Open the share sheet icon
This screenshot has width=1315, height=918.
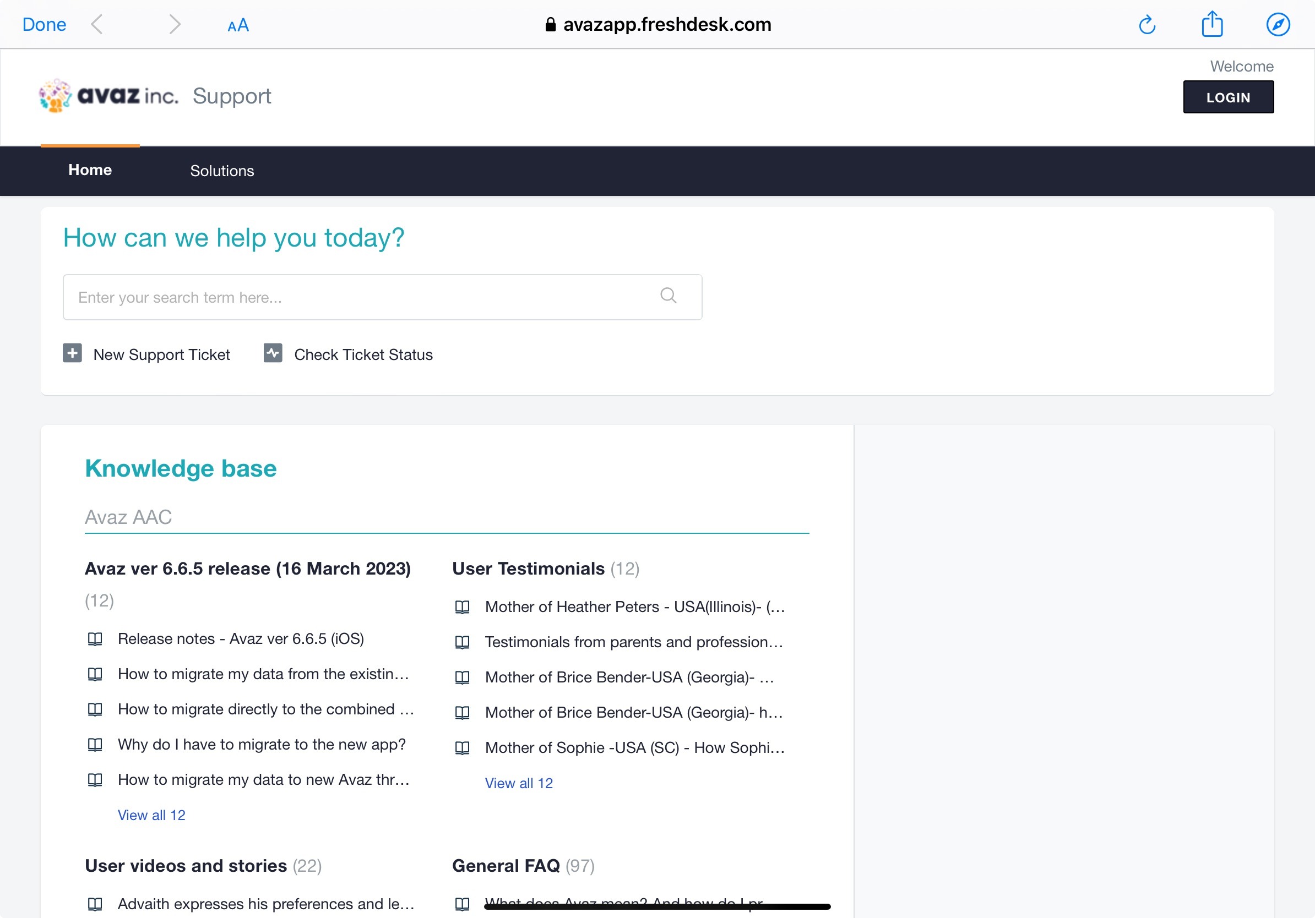click(x=1212, y=24)
